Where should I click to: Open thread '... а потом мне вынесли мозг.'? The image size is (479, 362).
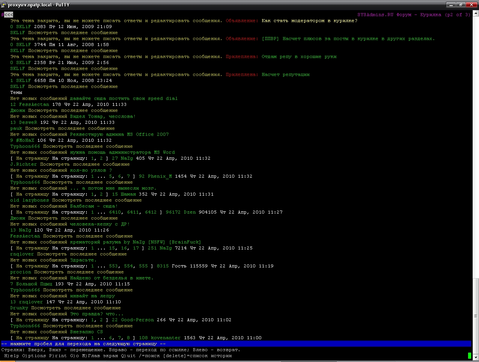113,188
